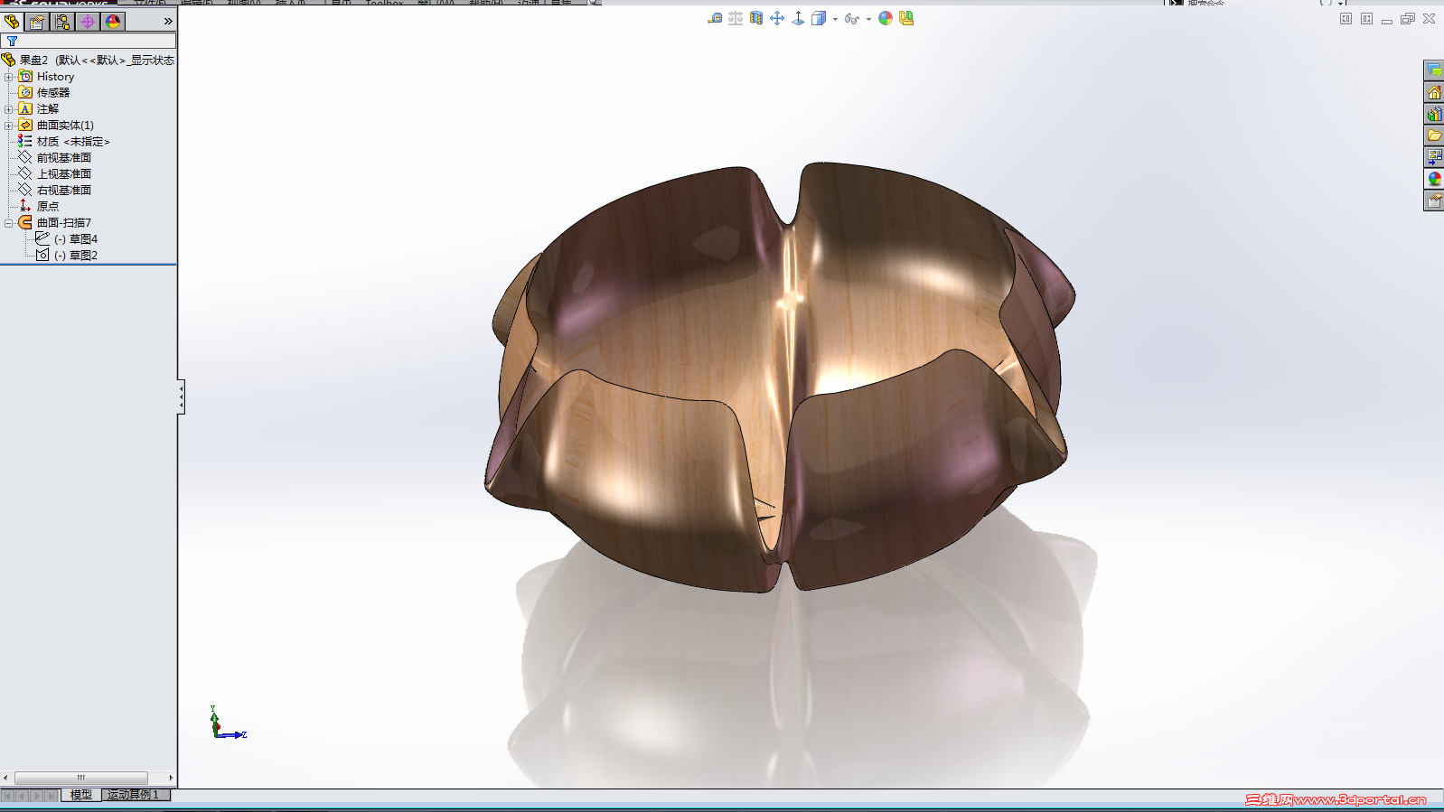Viewport: 1444px width, 812px height.
Task: Select the 曲面实体(1) surface bodies icon
Action: (25, 126)
